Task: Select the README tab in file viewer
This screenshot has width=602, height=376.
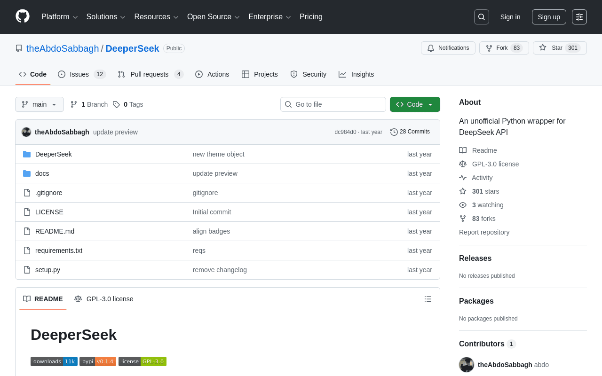Action: pos(43,299)
